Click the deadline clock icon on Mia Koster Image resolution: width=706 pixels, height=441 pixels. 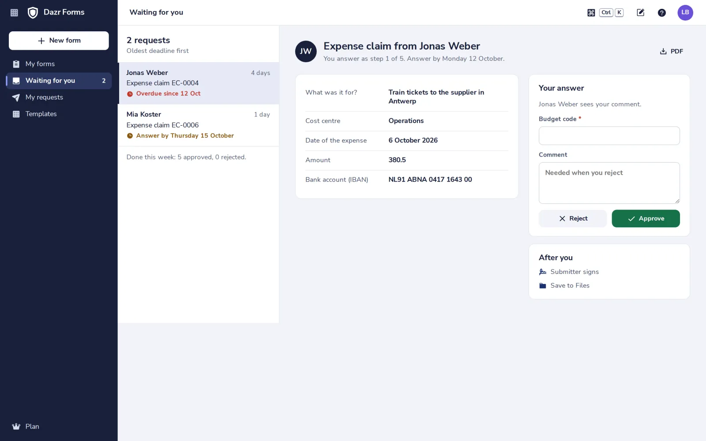130,136
